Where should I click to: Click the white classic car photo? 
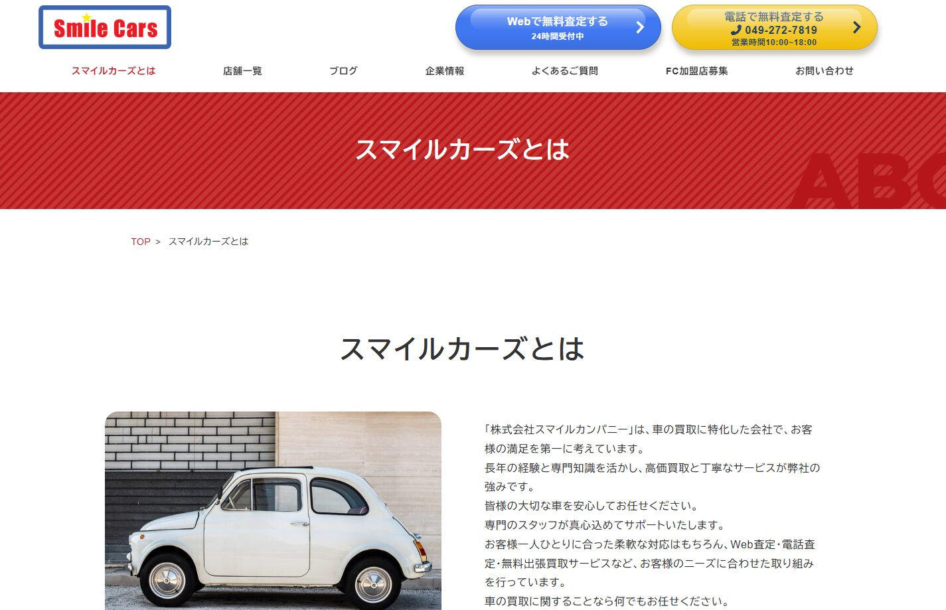272,510
